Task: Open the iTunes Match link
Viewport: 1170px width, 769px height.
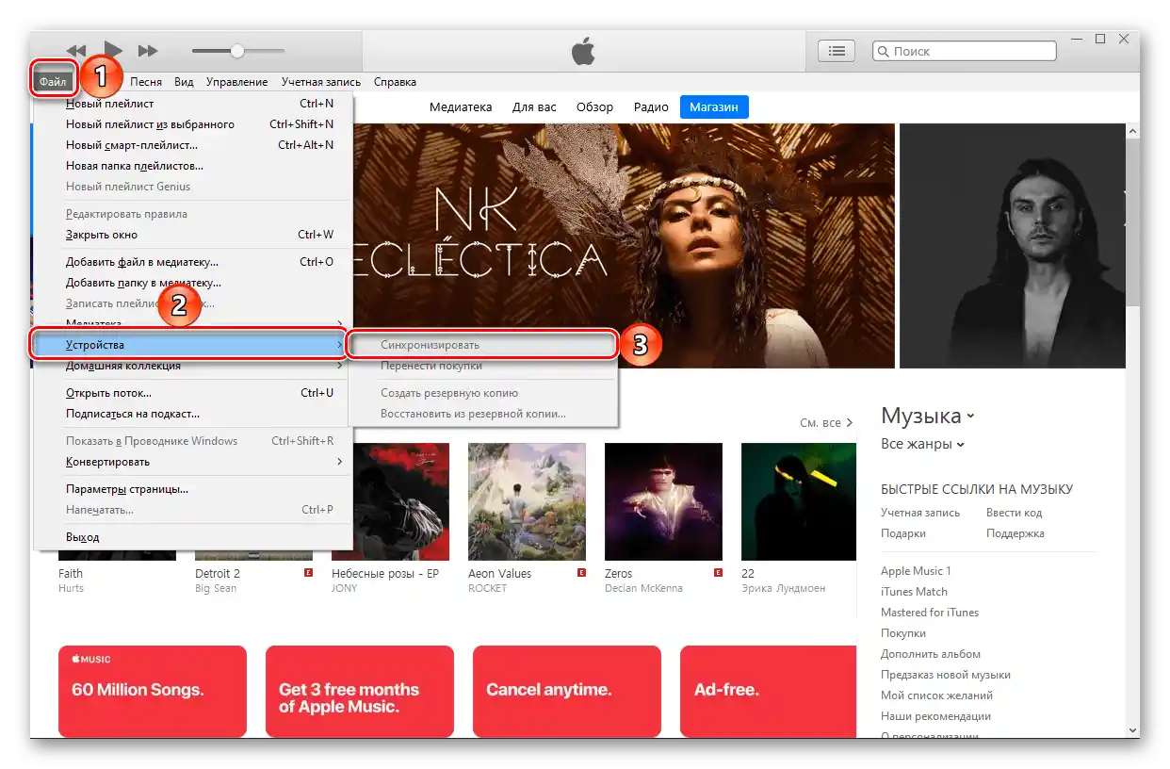Action: point(914,592)
